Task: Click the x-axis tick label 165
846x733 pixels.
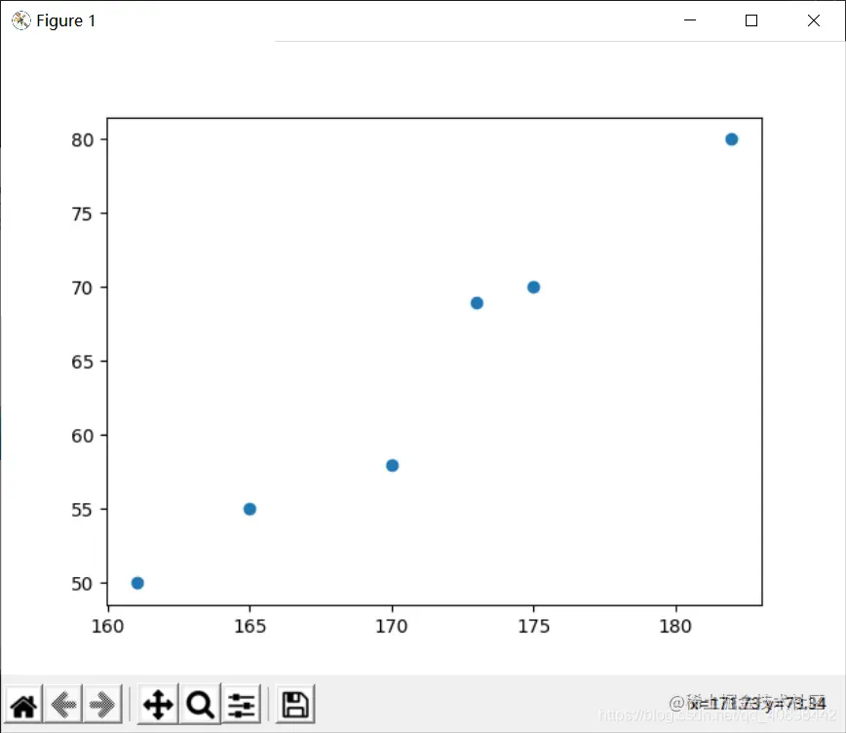Action: click(x=250, y=626)
